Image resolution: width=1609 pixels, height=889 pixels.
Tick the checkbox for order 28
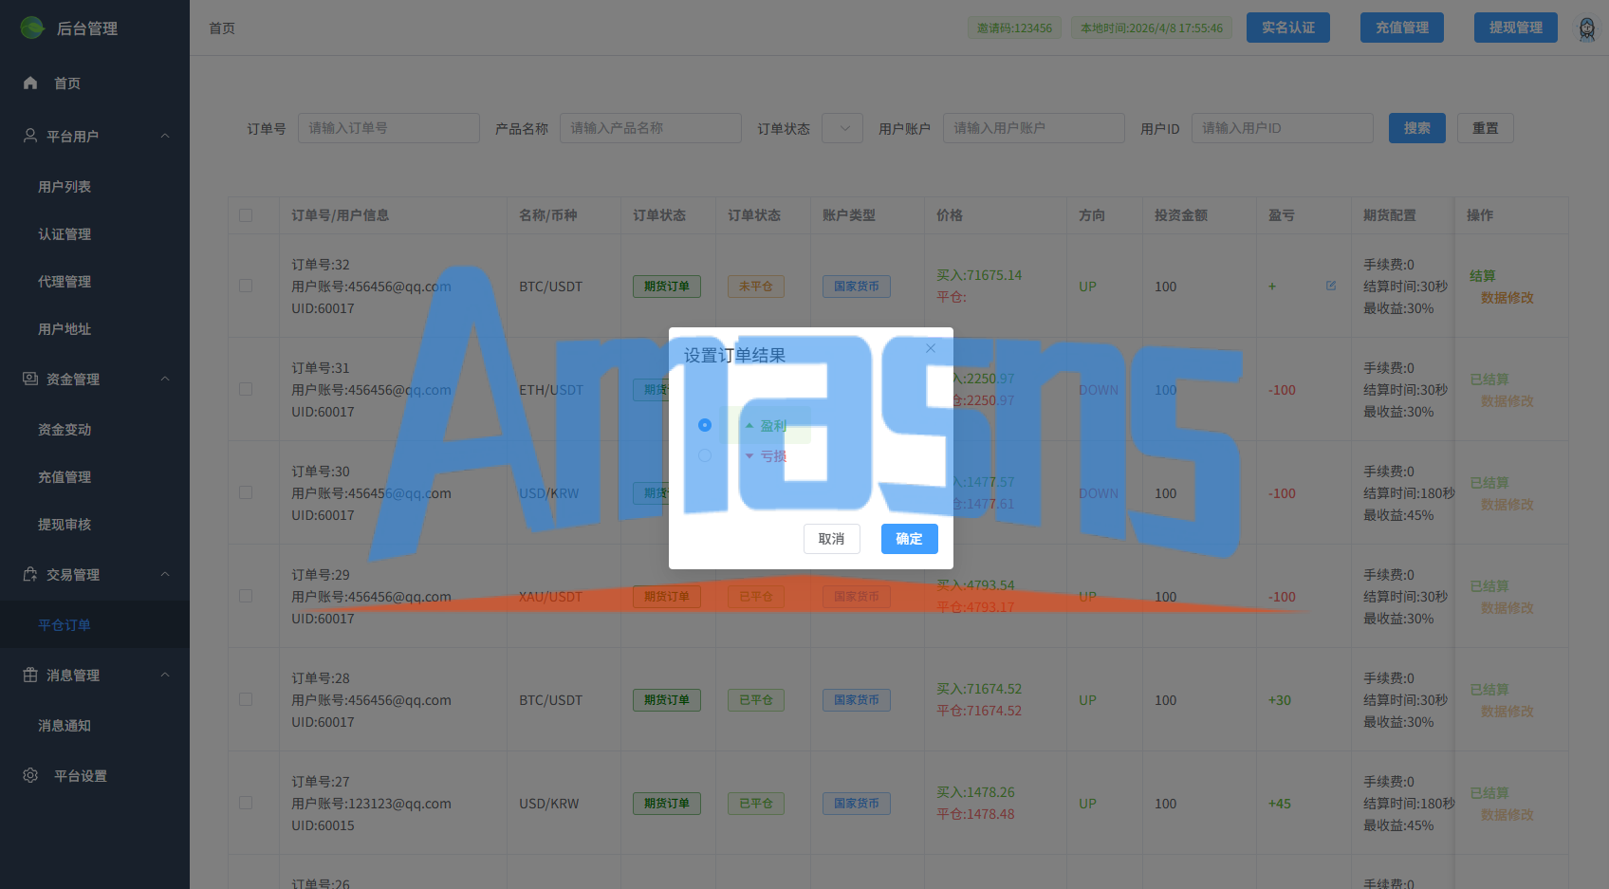(x=246, y=699)
